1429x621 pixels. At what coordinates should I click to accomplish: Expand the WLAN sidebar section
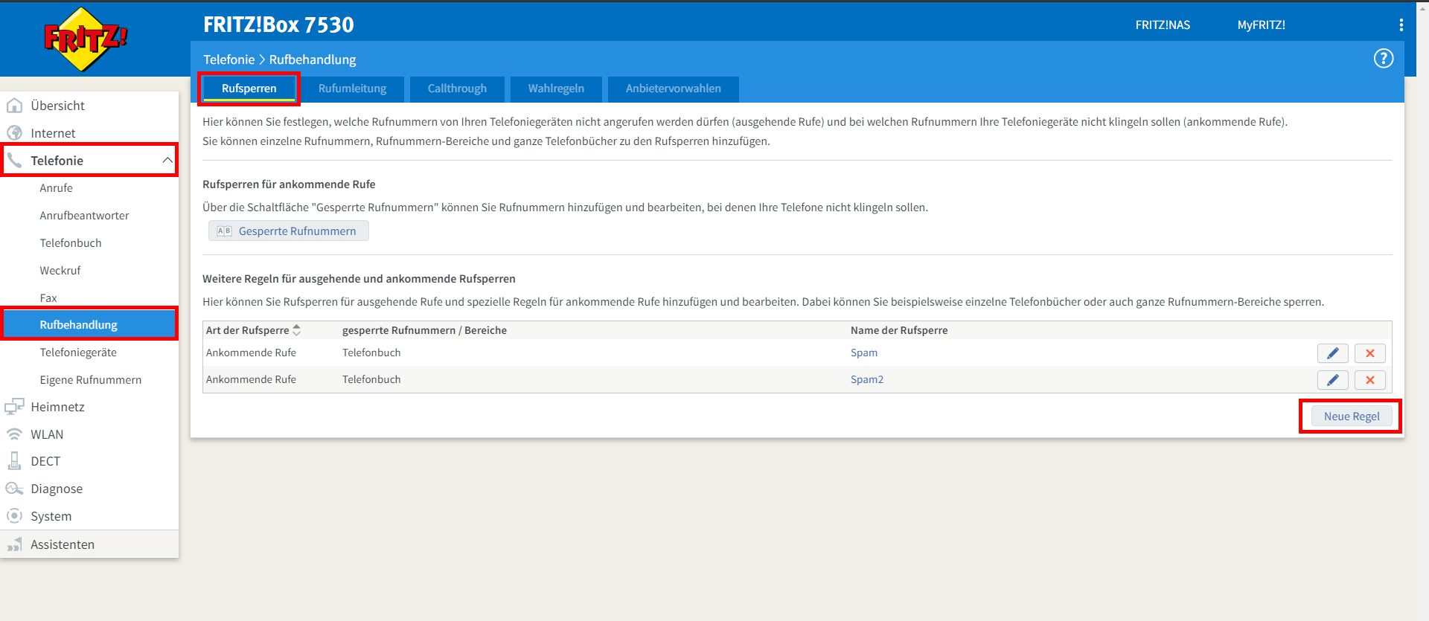pos(46,434)
